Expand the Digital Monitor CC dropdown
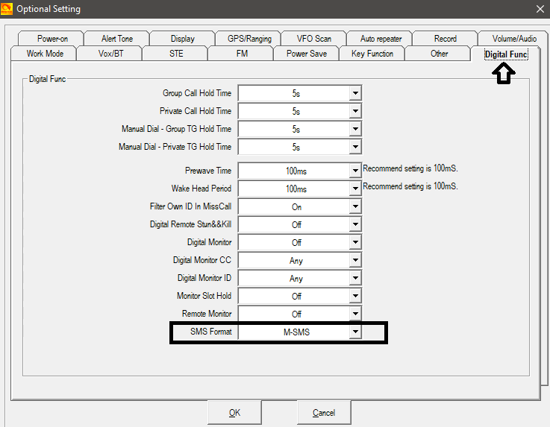 click(x=355, y=260)
